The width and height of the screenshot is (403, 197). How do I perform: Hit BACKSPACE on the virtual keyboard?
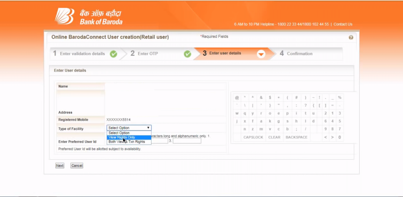(x=297, y=137)
